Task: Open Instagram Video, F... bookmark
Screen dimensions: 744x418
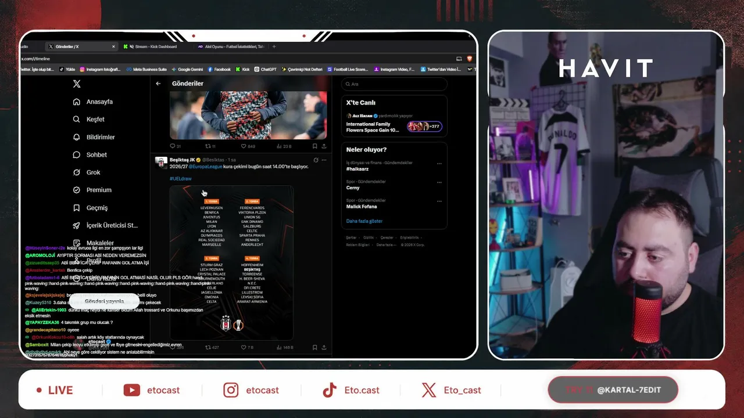Action: pos(394,70)
